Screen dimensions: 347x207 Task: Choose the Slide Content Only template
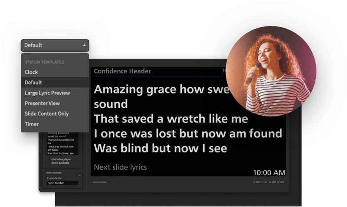point(46,113)
